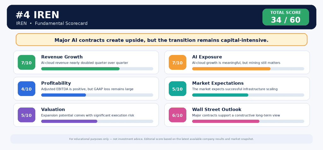Click the orange 7/10 AI Exposure badge
This screenshot has width=323, height=150.
pyautogui.click(x=178, y=62)
